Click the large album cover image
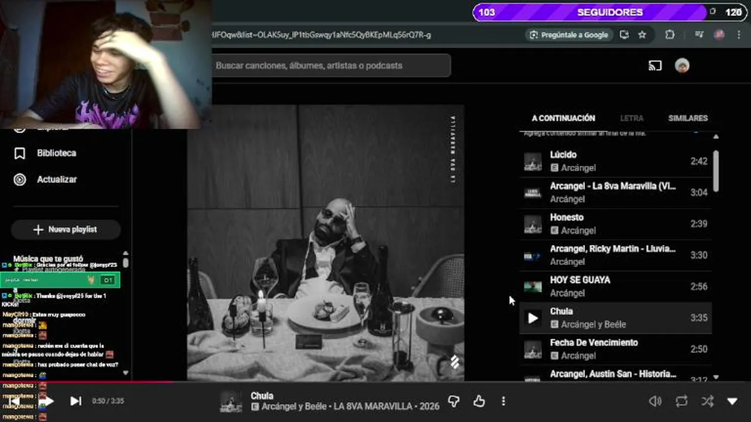This screenshot has width=751, height=422. (x=326, y=243)
